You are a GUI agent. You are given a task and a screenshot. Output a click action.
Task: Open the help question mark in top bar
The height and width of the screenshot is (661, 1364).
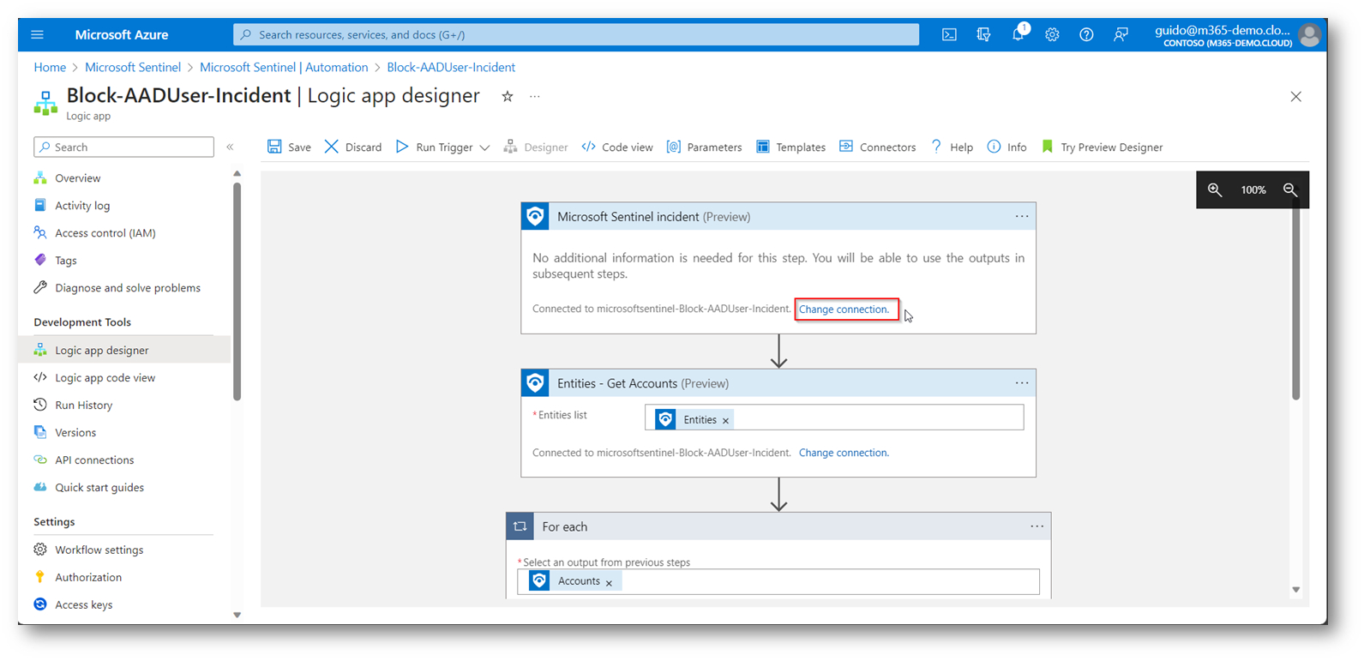click(1086, 34)
